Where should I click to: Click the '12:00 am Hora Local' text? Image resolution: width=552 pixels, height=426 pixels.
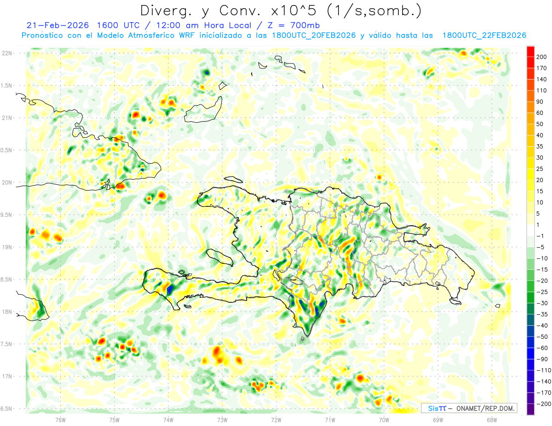coord(204,25)
